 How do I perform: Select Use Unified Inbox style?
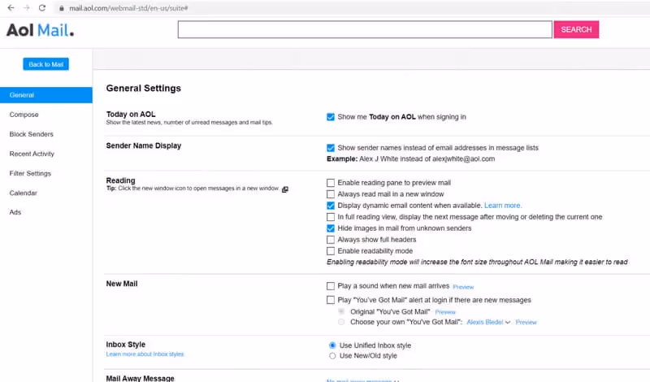(x=332, y=345)
